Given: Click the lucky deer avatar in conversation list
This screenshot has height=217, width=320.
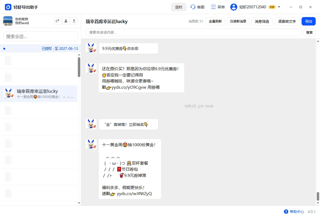Looking at the screenshot, I should pos(9,94).
